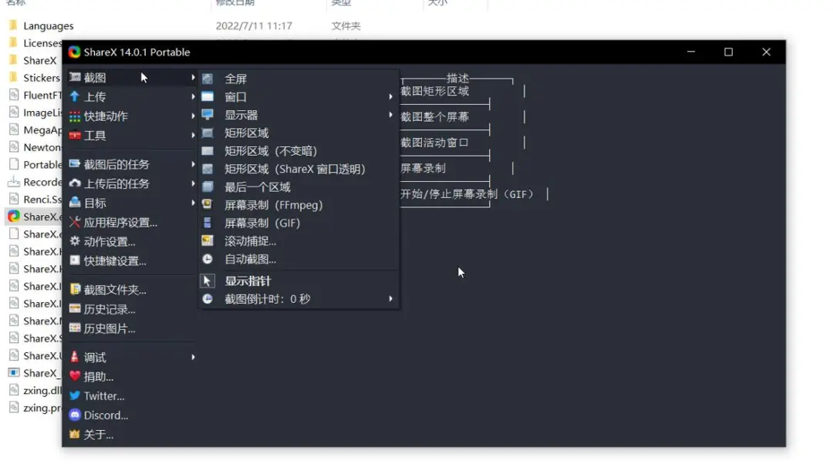Viewport: 833px width, 474px height.
Task: Select the Languages folder in the file list
Action: (49, 25)
